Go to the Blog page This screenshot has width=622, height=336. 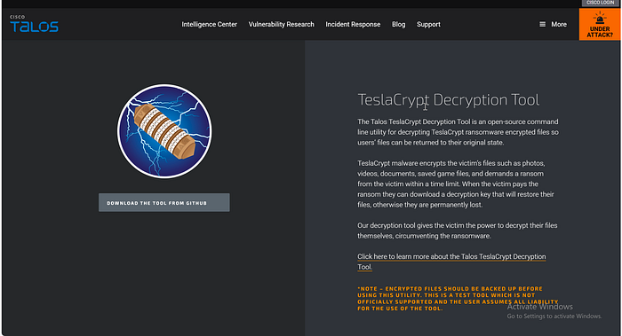pyautogui.click(x=399, y=25)
